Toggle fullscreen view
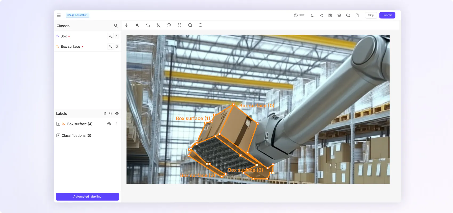Screen dimensions: 453x213 (179, 25)
